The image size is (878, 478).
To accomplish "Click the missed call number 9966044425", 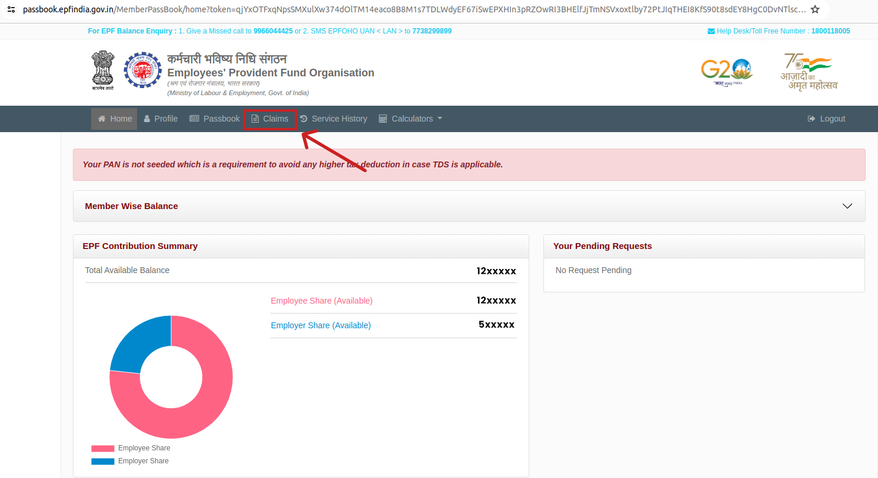I will 273,31.
